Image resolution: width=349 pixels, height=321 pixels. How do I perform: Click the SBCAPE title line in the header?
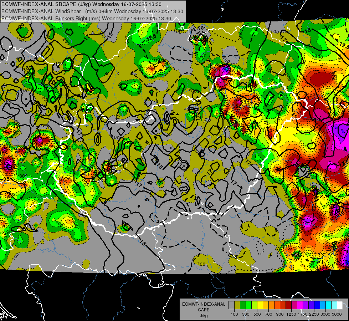point(82,4)
